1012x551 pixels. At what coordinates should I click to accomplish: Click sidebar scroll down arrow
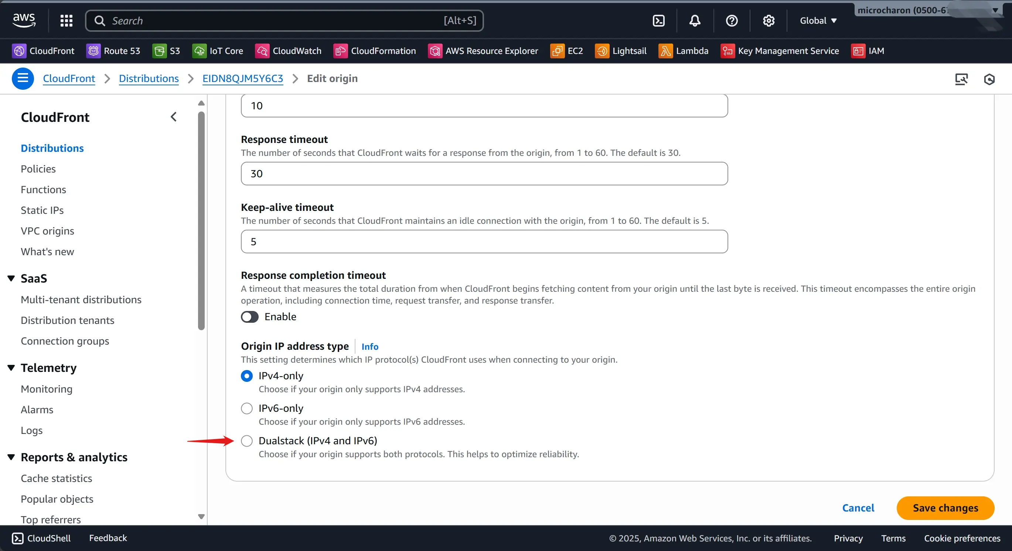coord(201,517)
